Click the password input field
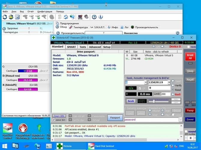This screenshot has height=150, width=201. [151, 120]
